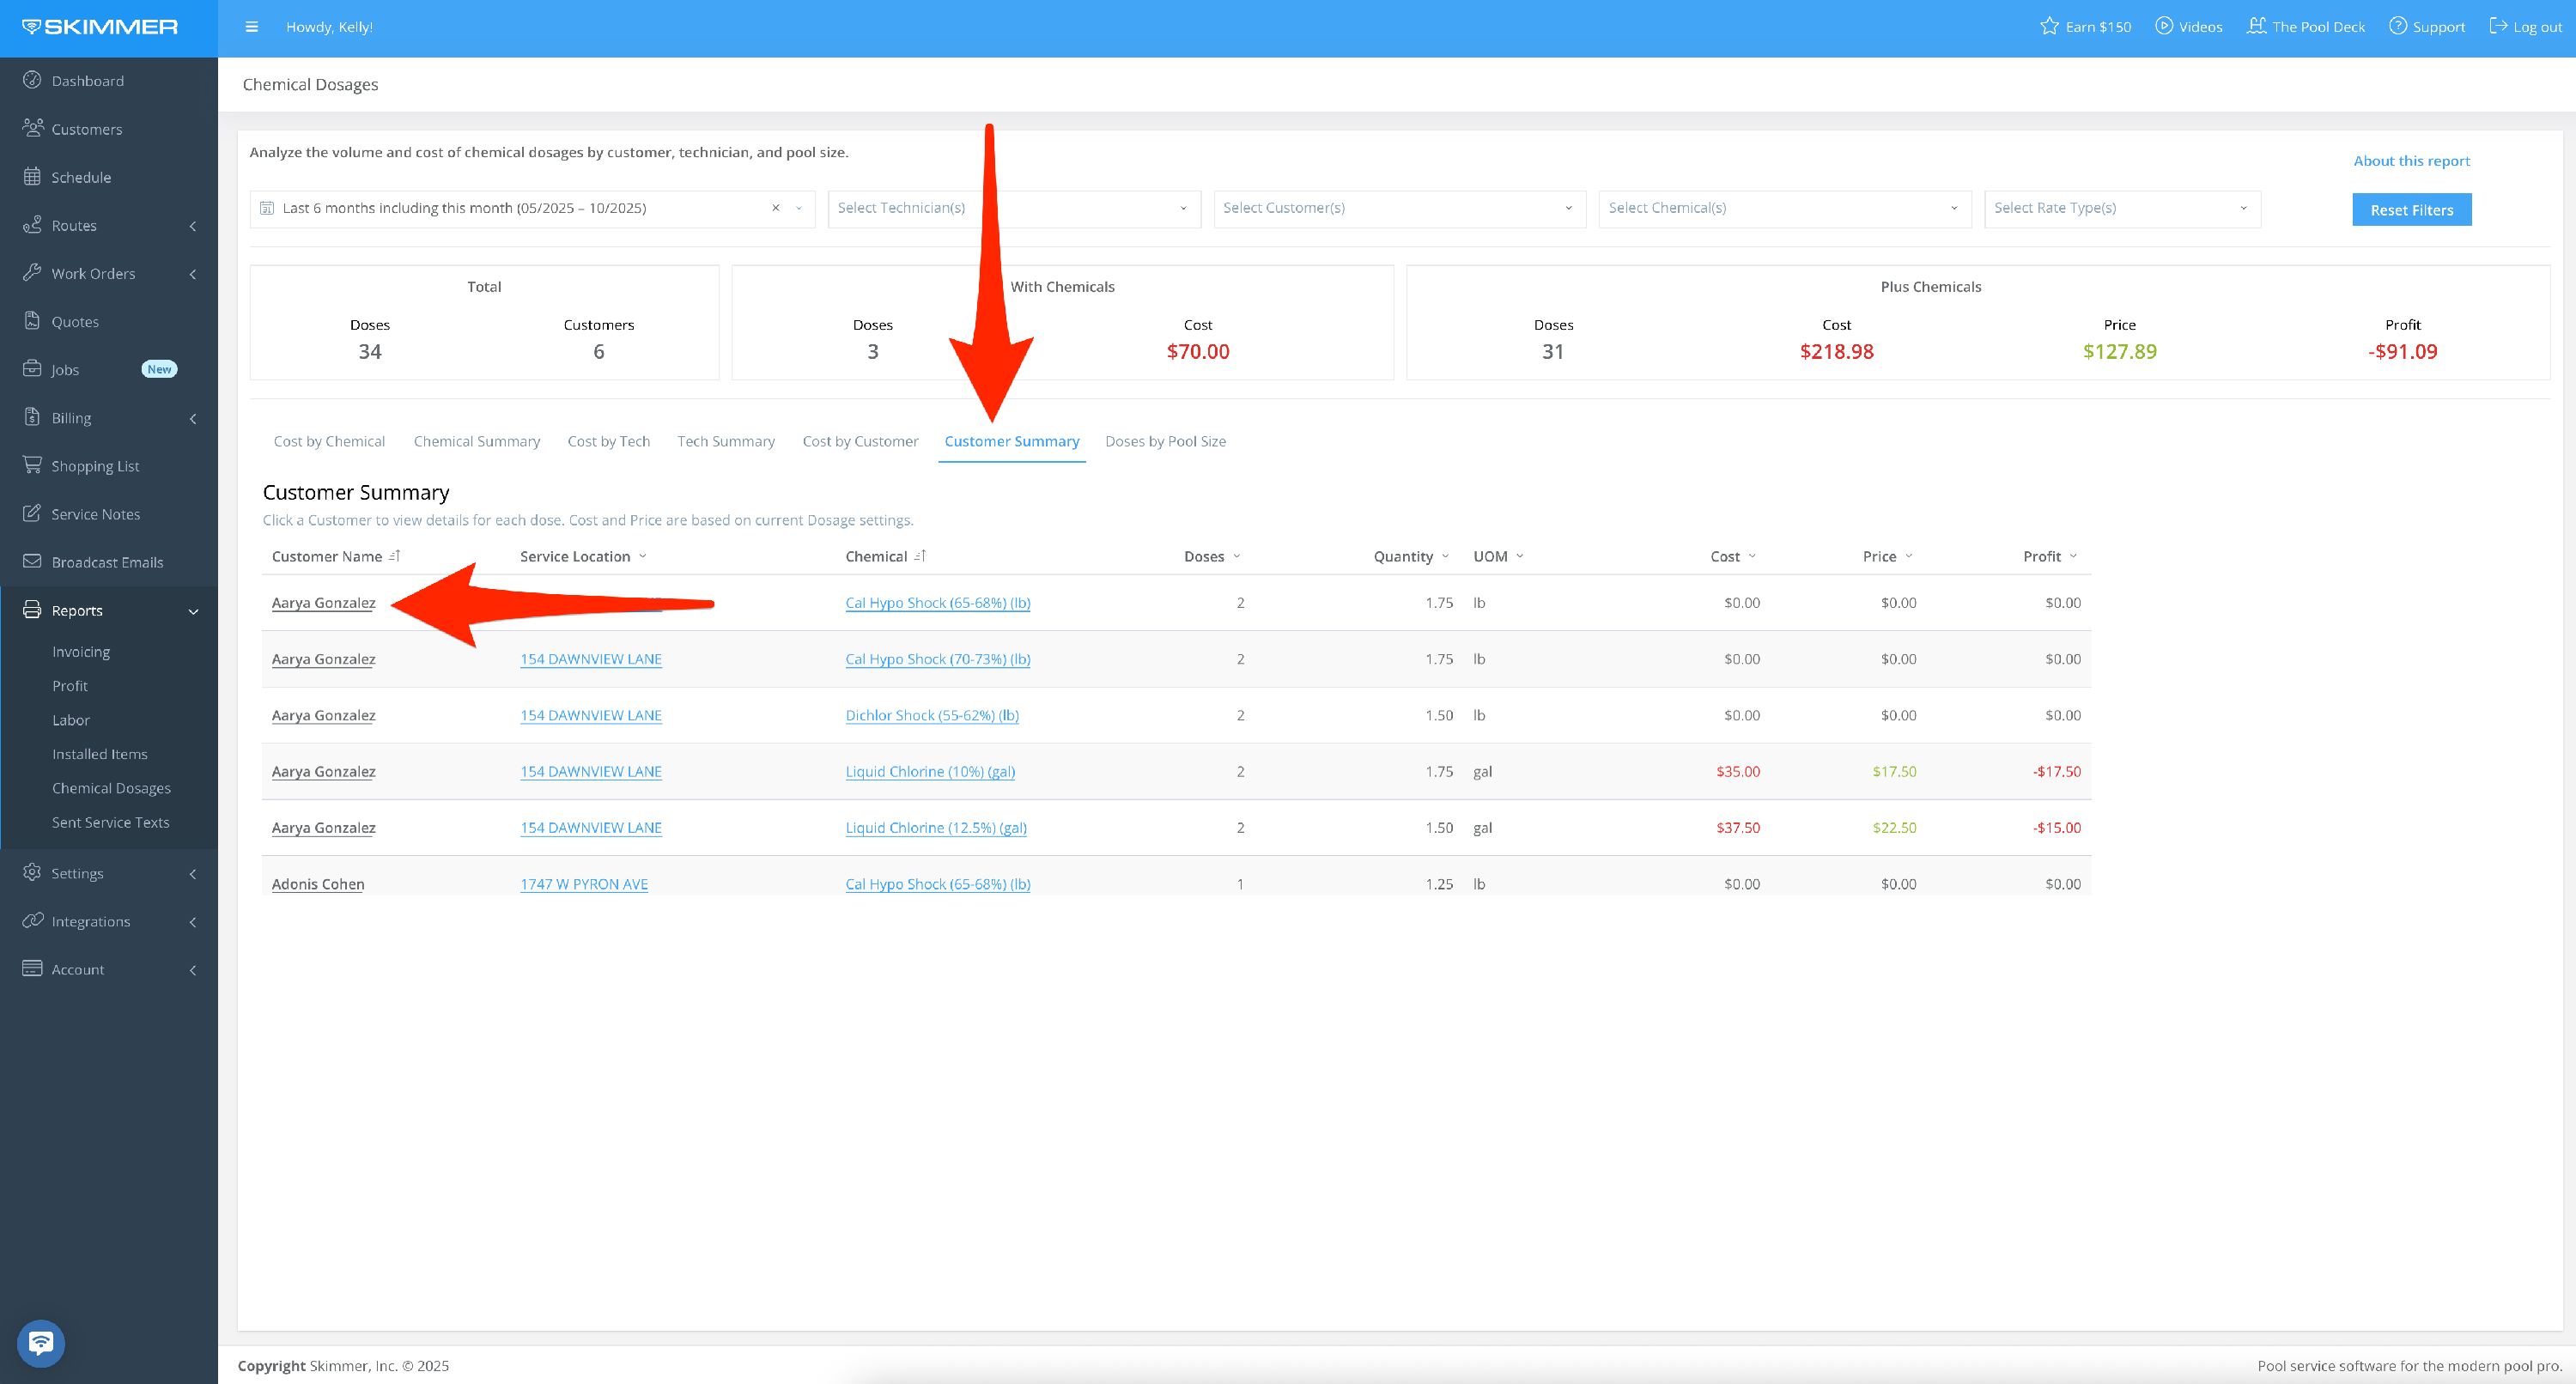
Task: Open the Liquid Chlorine (10%) (gal) link
Action: [929, 771]
